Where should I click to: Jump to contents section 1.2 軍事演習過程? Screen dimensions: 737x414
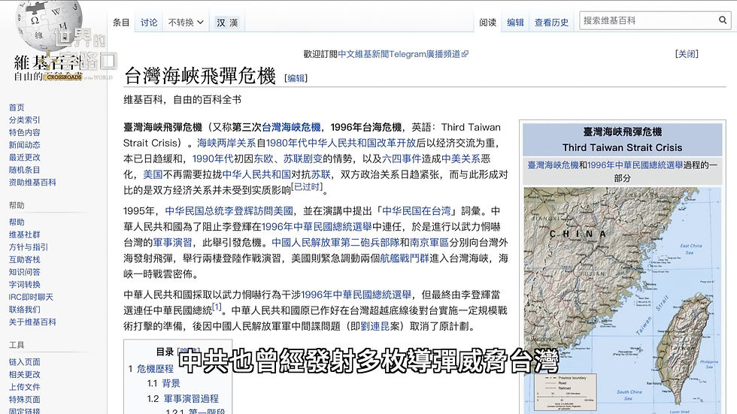pyautogui.click(x=182, y=398)
